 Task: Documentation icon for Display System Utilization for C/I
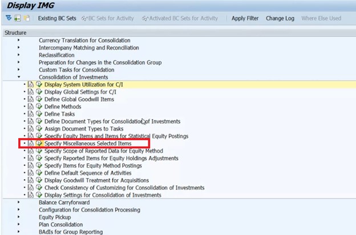31,84
